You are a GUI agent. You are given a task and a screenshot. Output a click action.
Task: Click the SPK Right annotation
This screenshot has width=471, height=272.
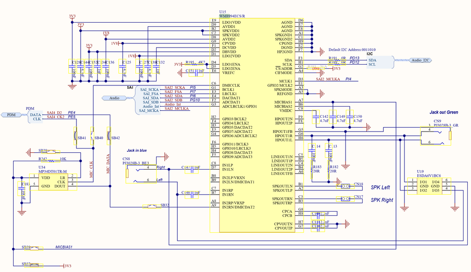tap(382, 200)
